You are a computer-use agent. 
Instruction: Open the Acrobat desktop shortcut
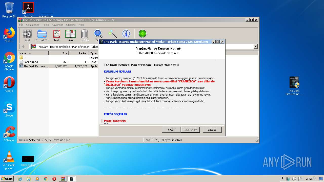pyautogui.click(x=28, y=10)
